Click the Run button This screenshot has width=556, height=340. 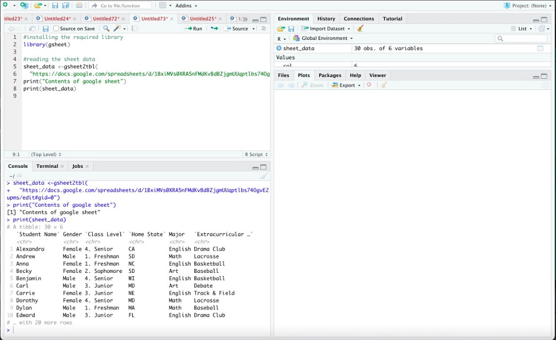[193, 29]
